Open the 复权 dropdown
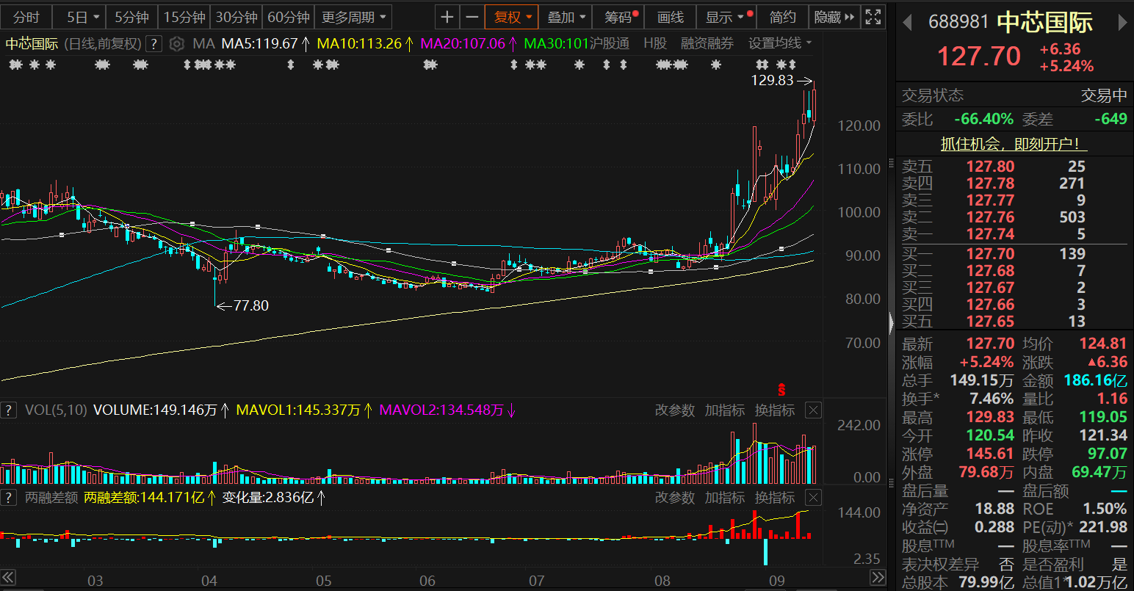Screen dimensions: 1134x591 (x=512, y=17)
